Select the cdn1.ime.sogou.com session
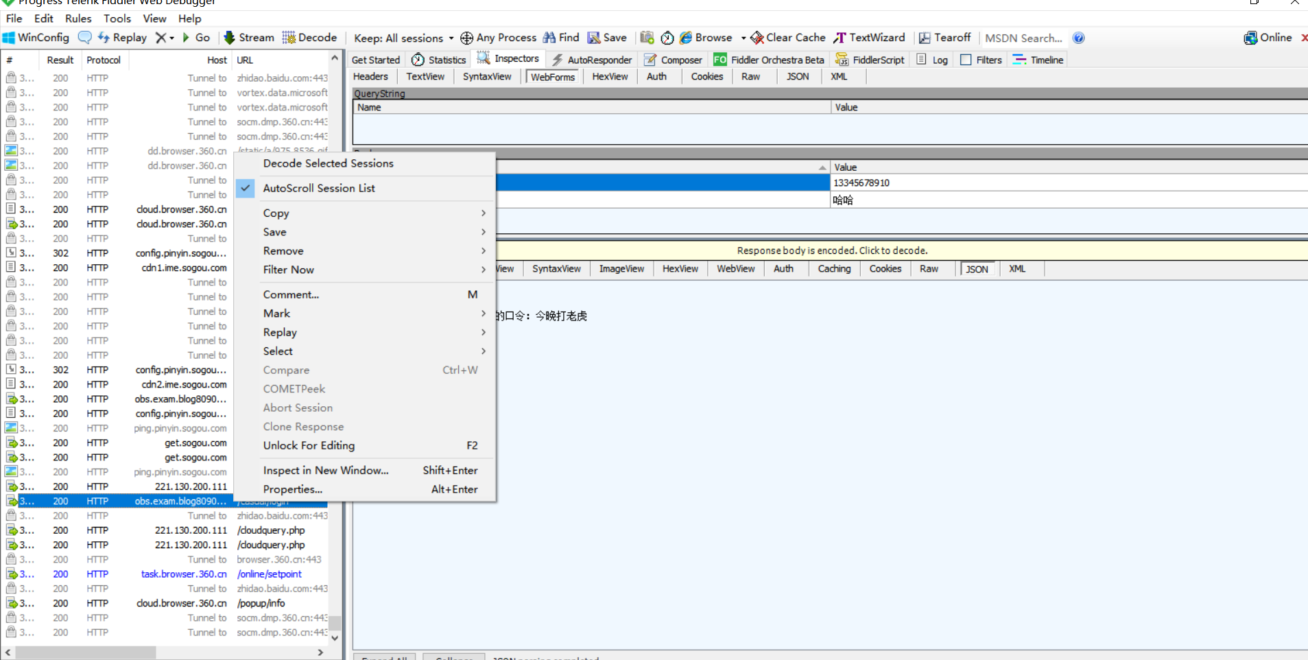Image resolution: width=1308 pixels, height=660 pixels. [119, 268]
